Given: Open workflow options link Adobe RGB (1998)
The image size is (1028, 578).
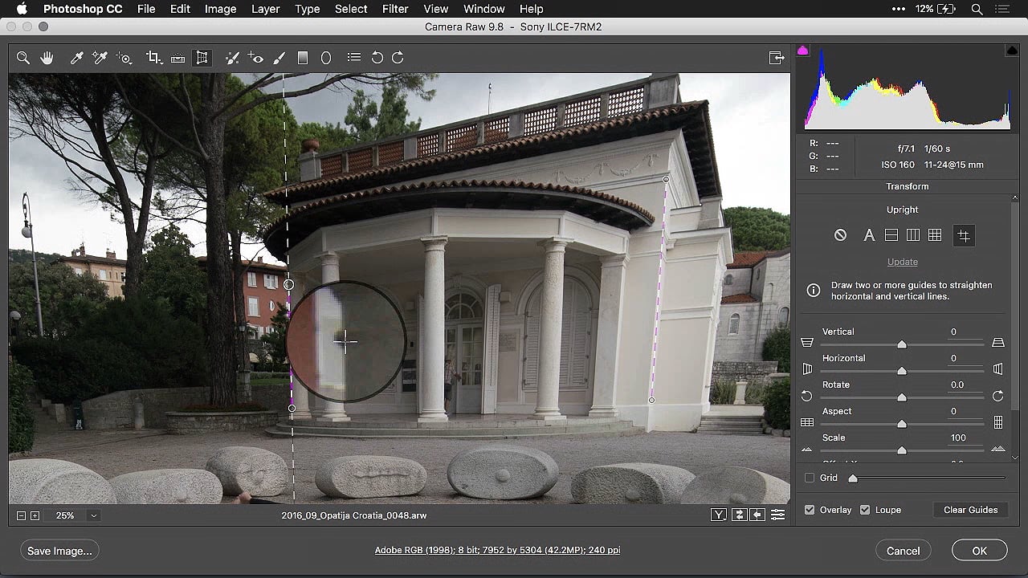Looking at the screenshot, I should coord(497,550).
